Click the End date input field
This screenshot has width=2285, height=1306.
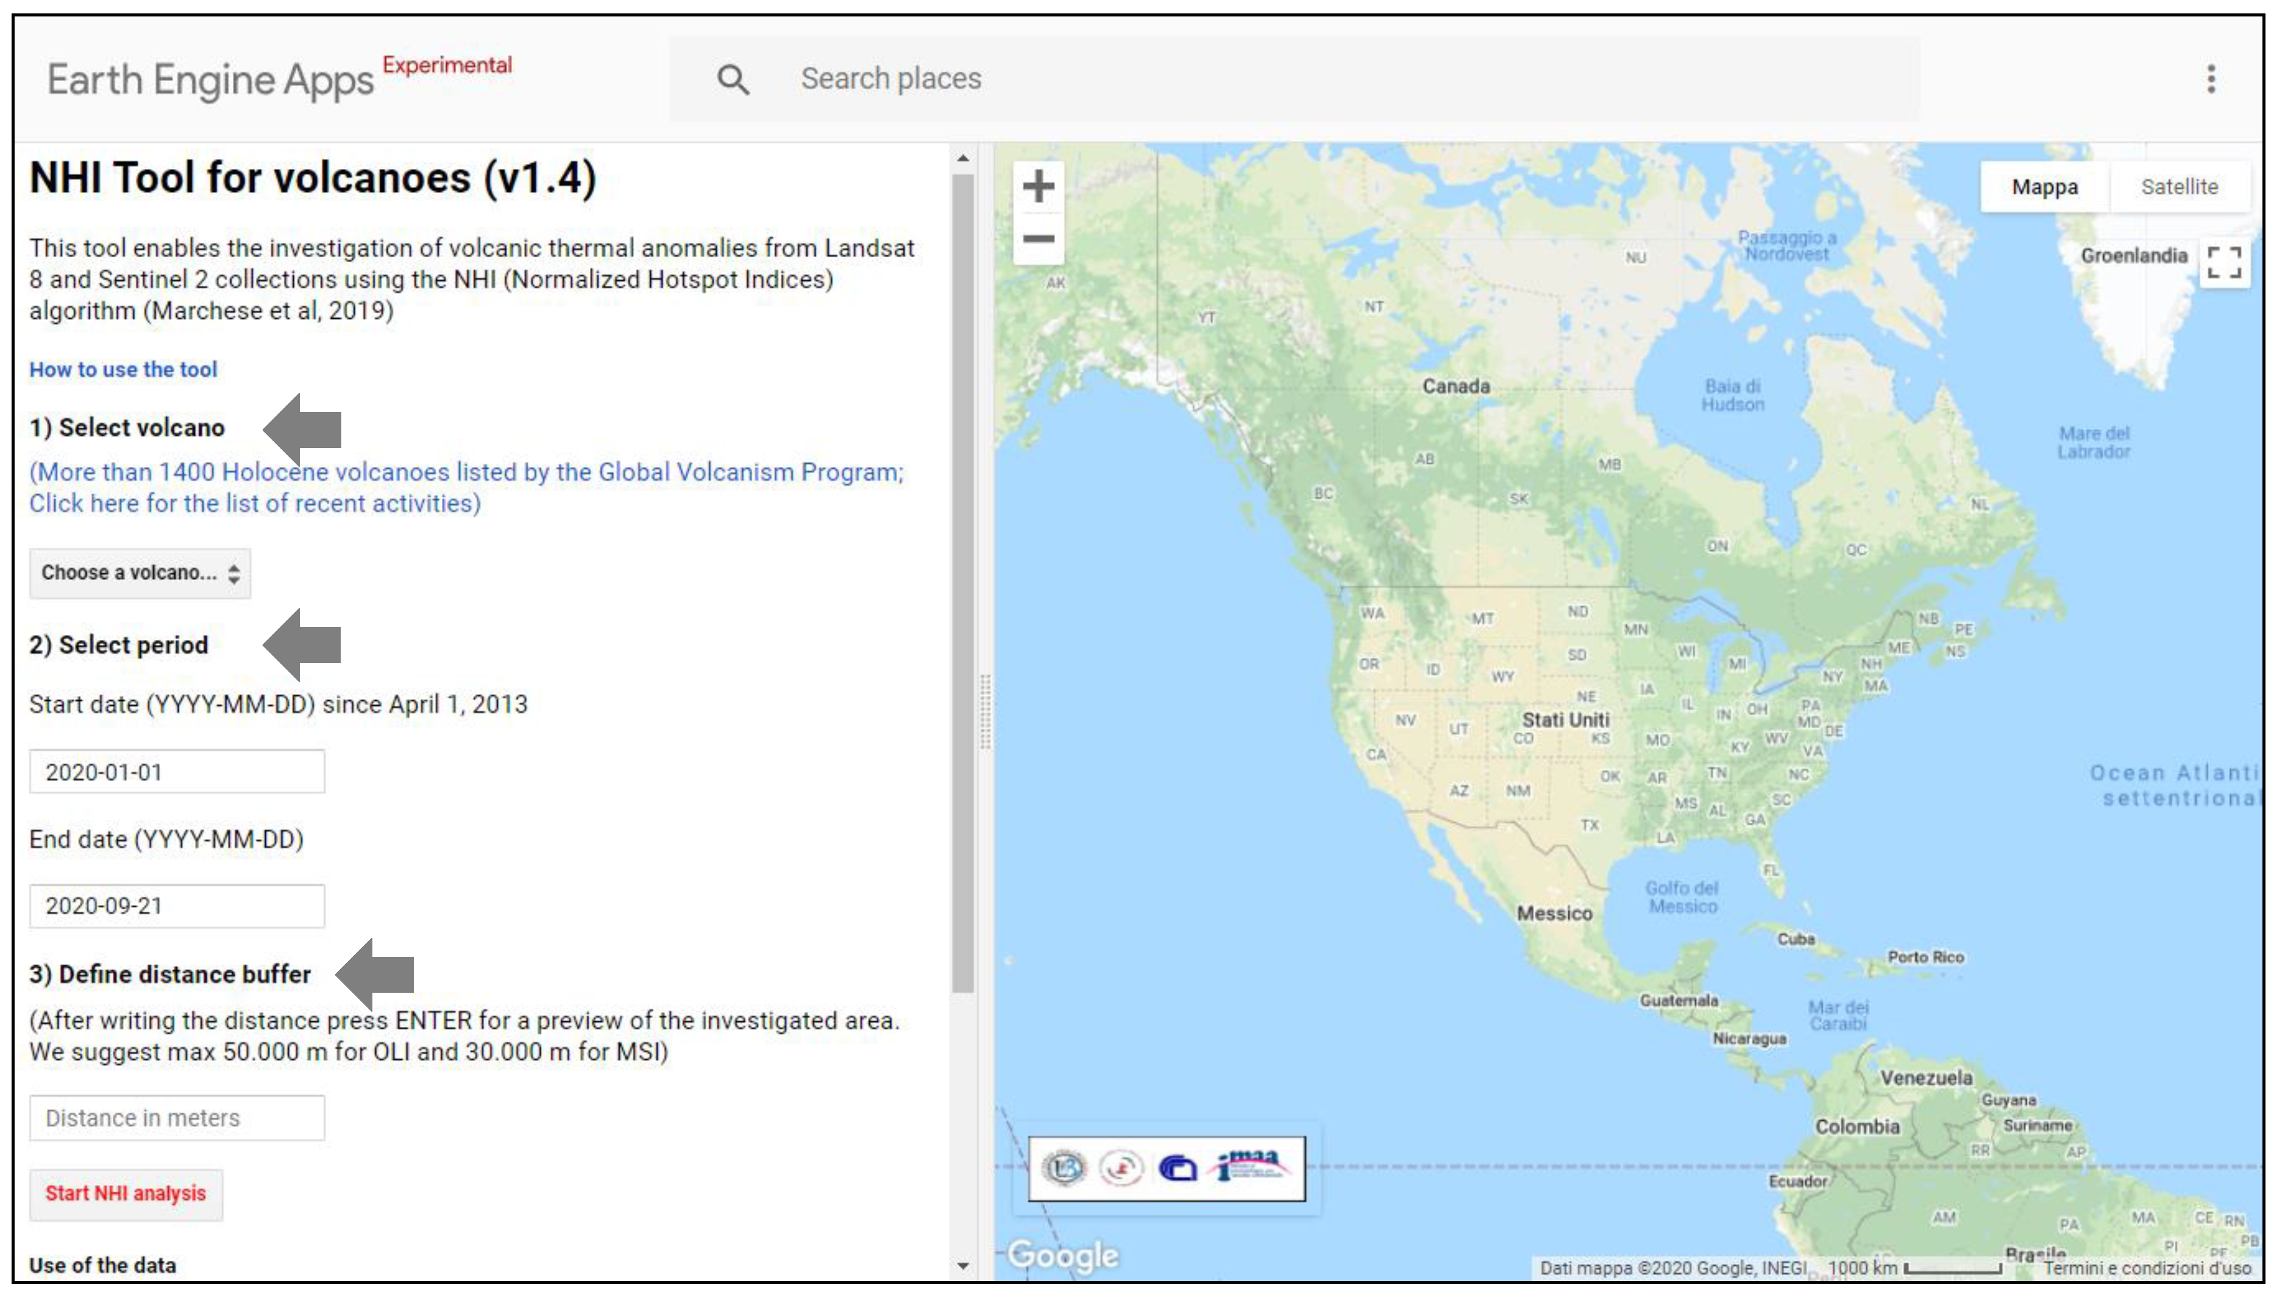pyautogui.click(x=177, y=906)
